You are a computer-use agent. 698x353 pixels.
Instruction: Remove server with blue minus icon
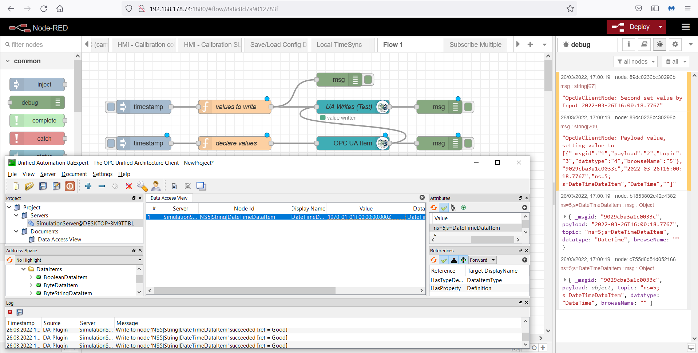[x=102, y=186]
